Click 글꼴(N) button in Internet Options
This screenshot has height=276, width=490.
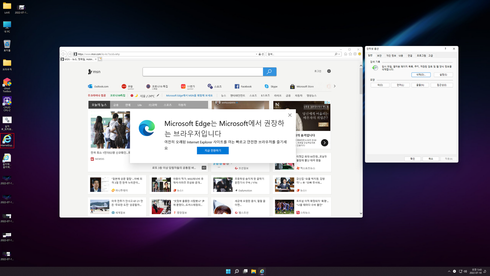click(420, 85)
